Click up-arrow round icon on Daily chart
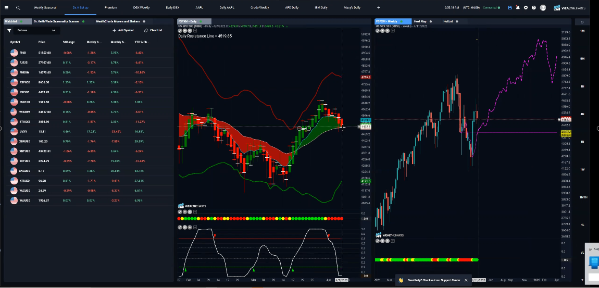Viewport: 599px width, 288px height. coord(190,31)
